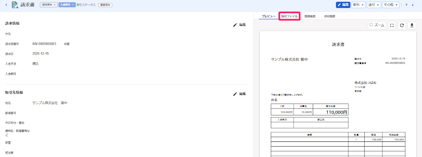Click the 枝番 label beside the invoice number
This screenshot has height=157, width=422.
coord(67,44)
